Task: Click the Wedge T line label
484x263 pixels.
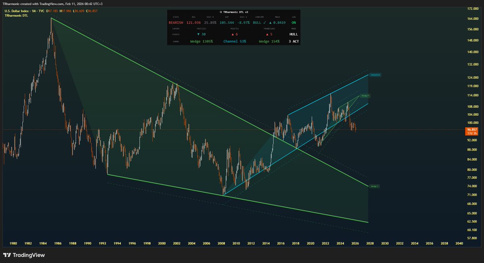Action: click(x=374, y=186)
